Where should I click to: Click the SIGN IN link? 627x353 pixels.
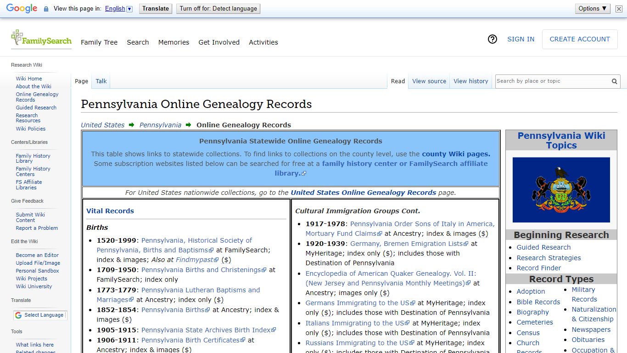521,40
